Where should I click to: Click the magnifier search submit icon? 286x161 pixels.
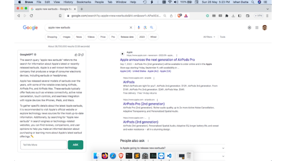[x=152, y=27]
